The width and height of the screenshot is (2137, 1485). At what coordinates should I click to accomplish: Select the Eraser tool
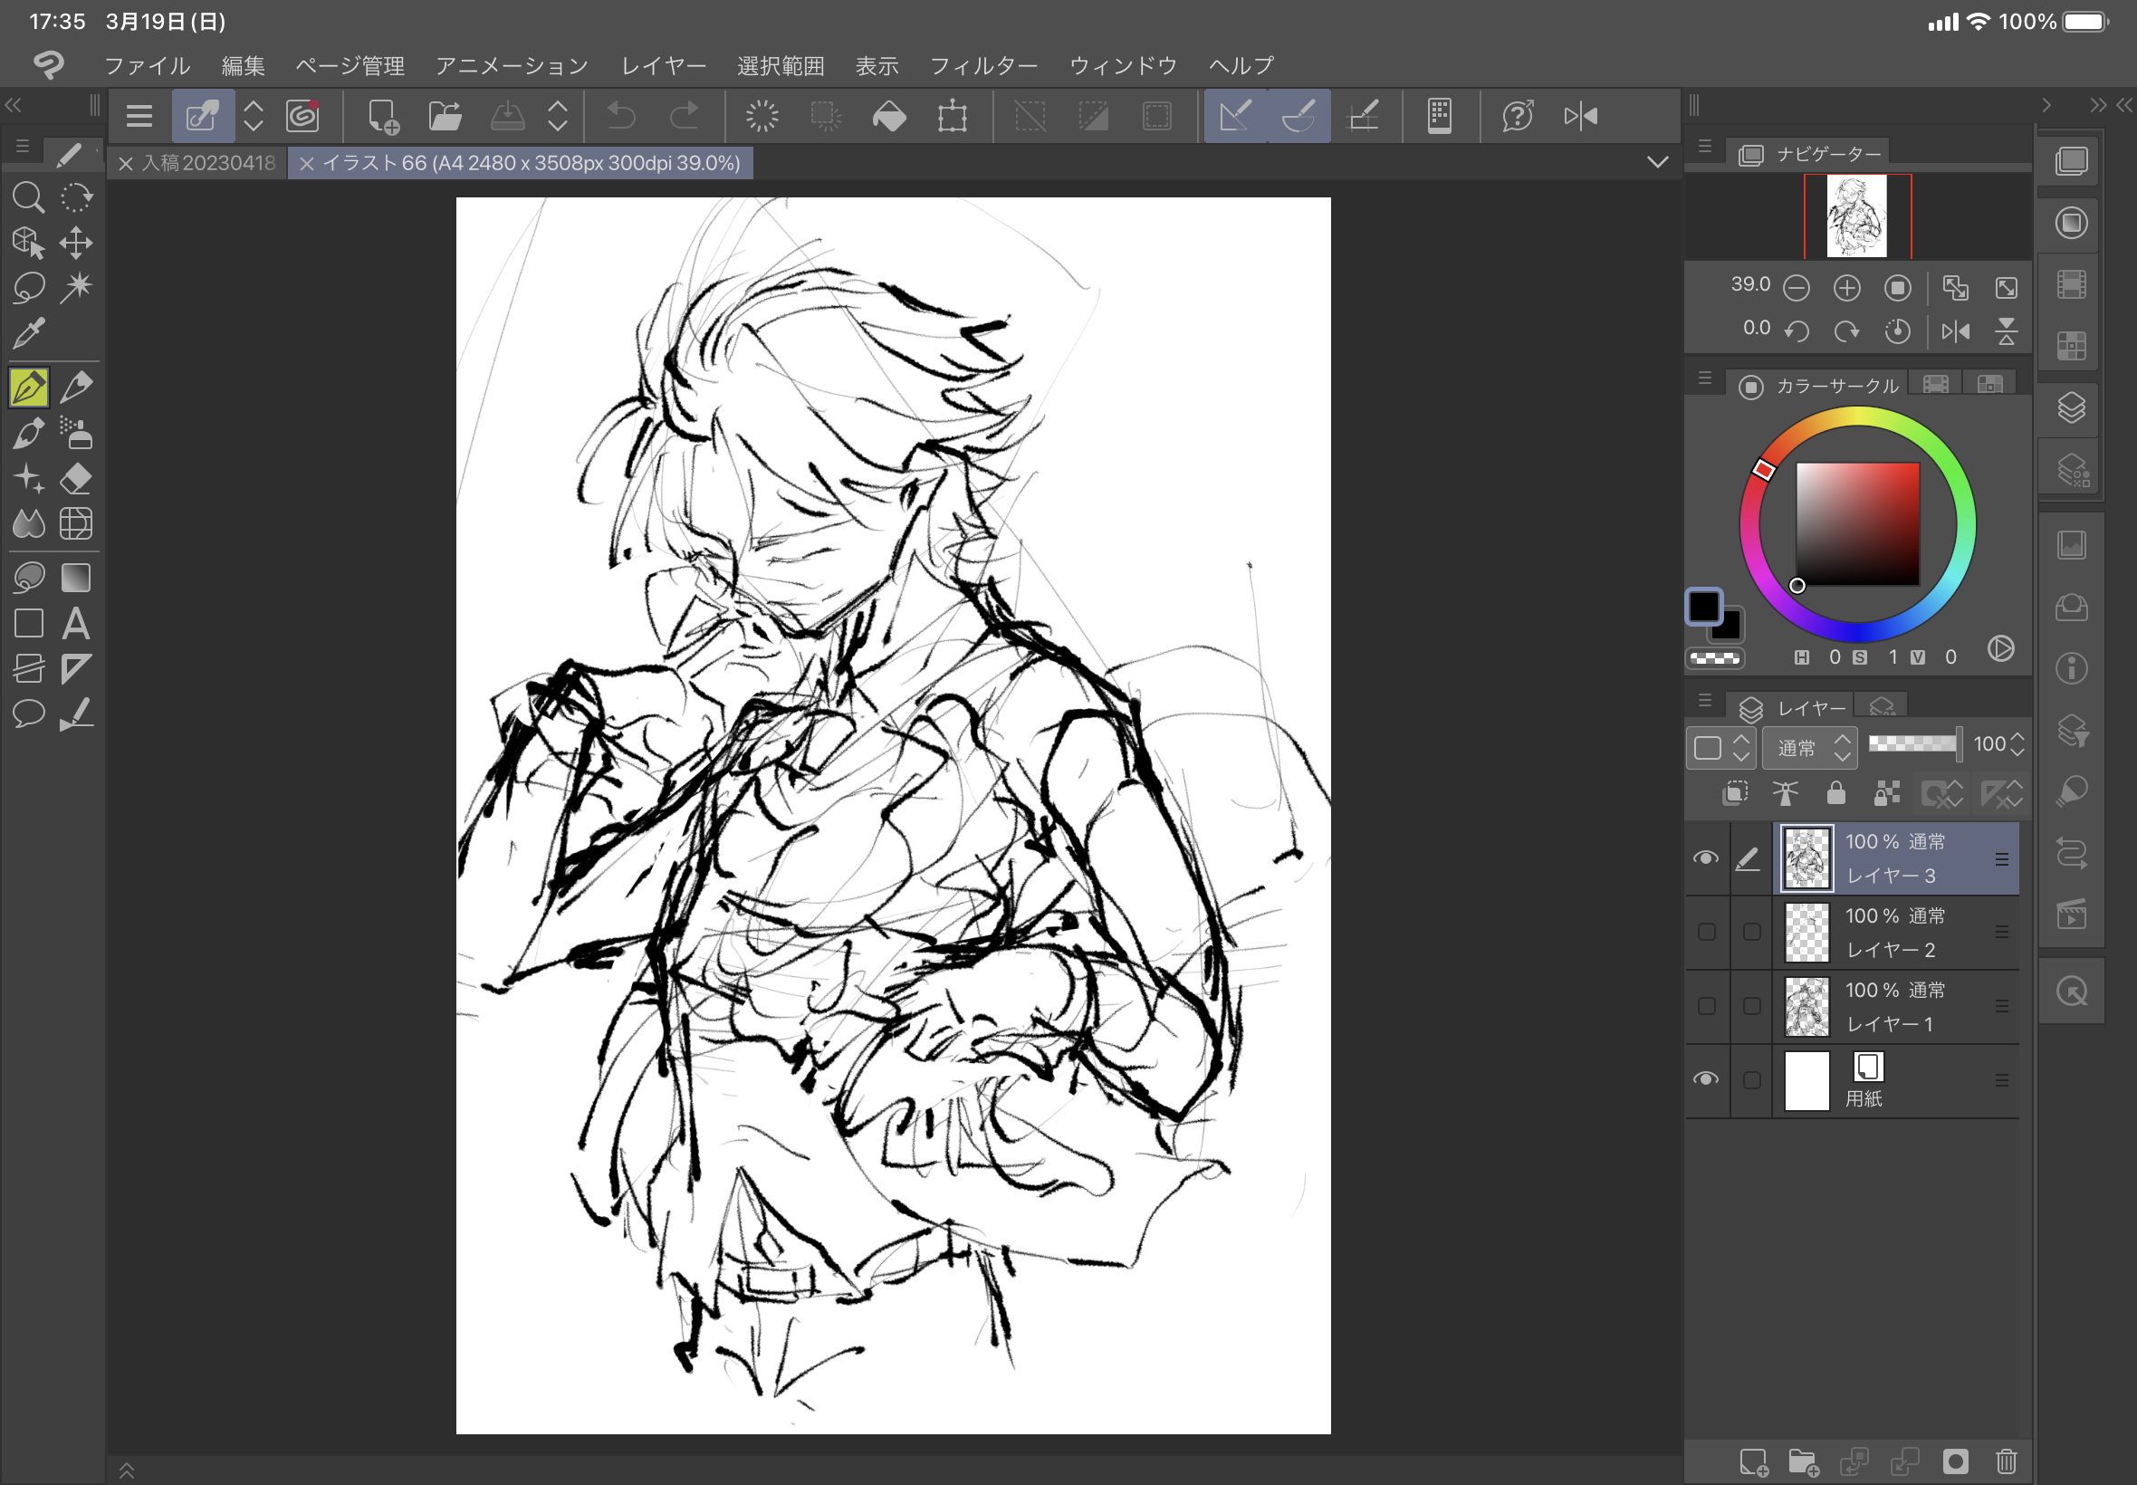[x=75, y=478]
